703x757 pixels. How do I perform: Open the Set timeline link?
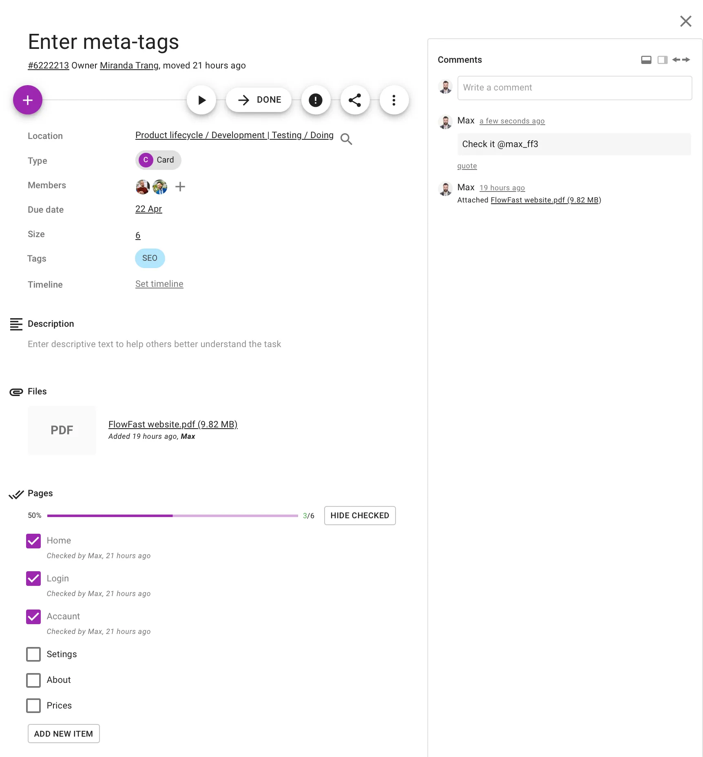pyautogui.click(x=159, y=284)
